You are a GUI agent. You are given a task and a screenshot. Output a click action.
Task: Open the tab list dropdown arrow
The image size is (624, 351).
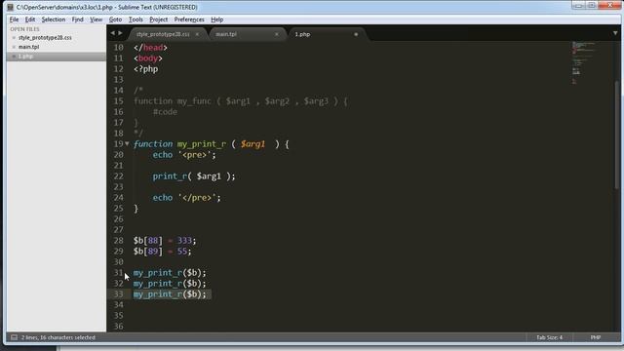click(615, 33)
